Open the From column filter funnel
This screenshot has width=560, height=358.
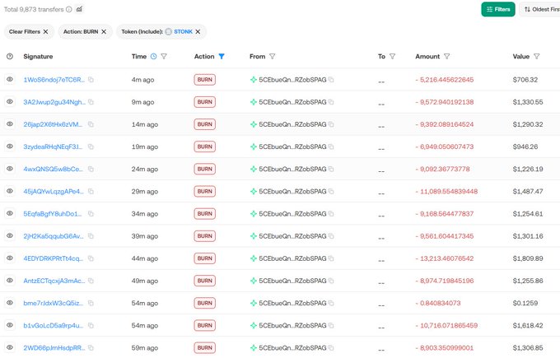click(x=272, y=57)
